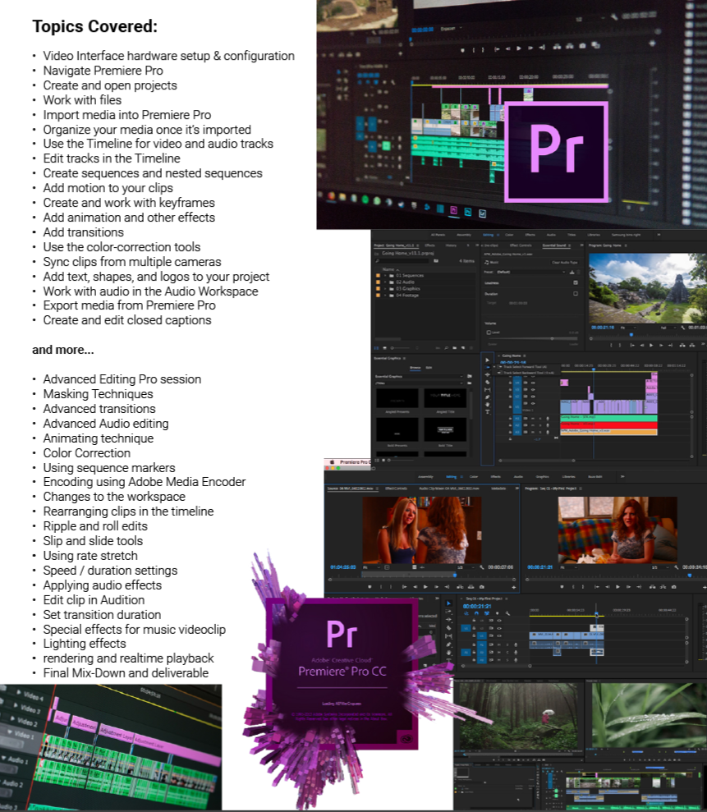The height and width of the screenshot is (812, 707).
Task: Select Ripple Edit tool in Going Home window
Action: tap(488, 374)
